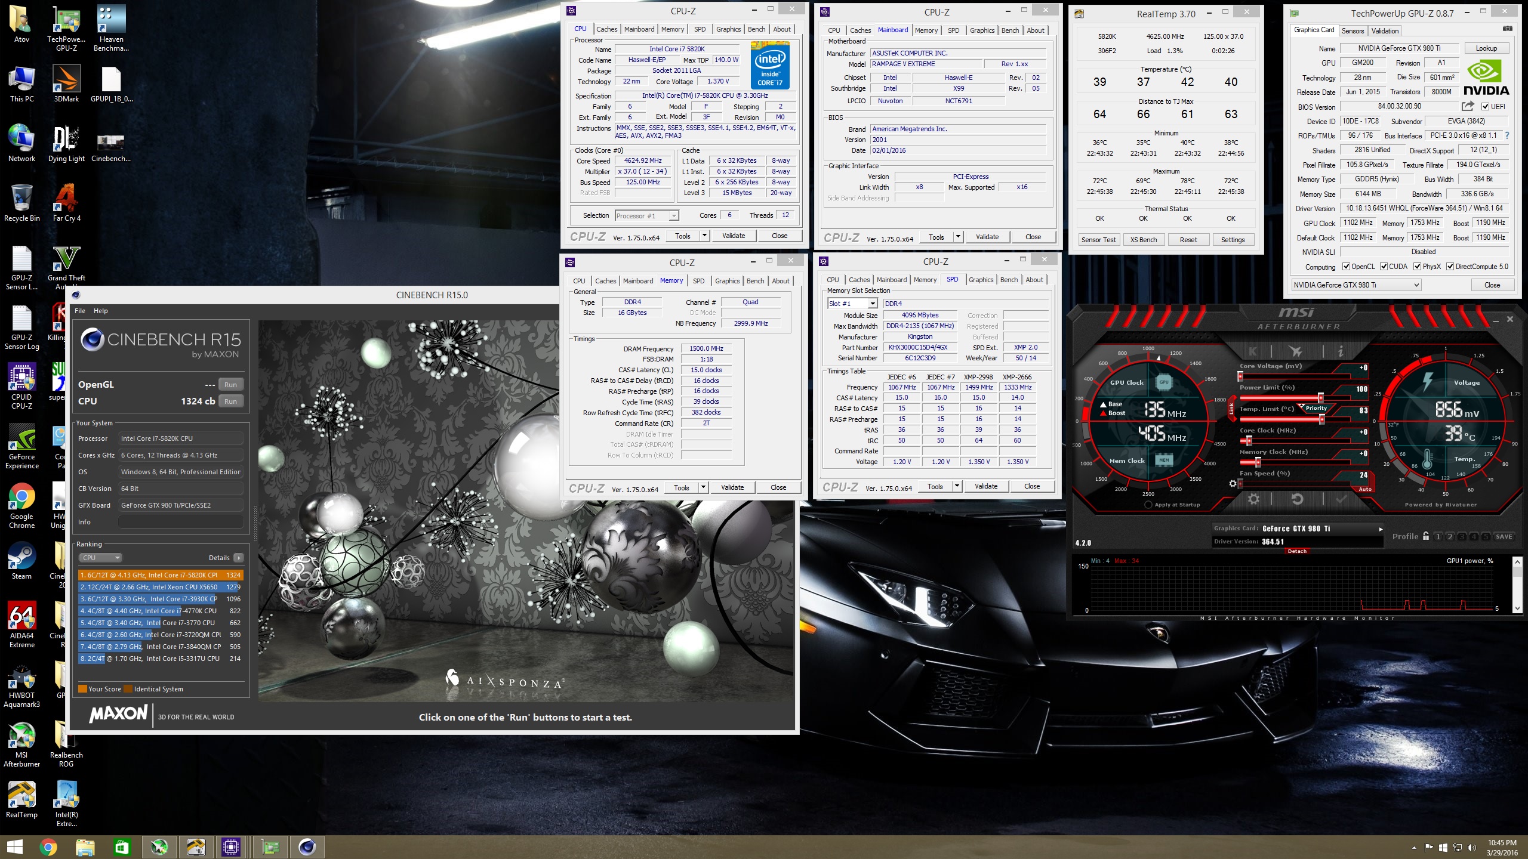Open Afterburner settings gear at bottom
The width and height of the screenshot is (1528, 859).
coord(1253,499)
